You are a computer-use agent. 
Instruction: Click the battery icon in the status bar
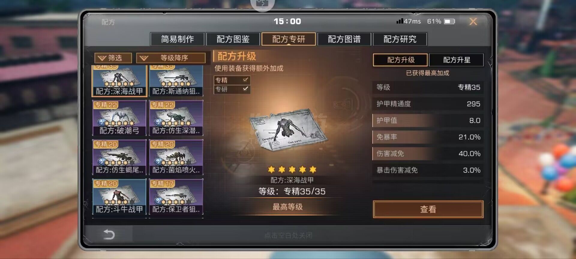pos(449,22)
